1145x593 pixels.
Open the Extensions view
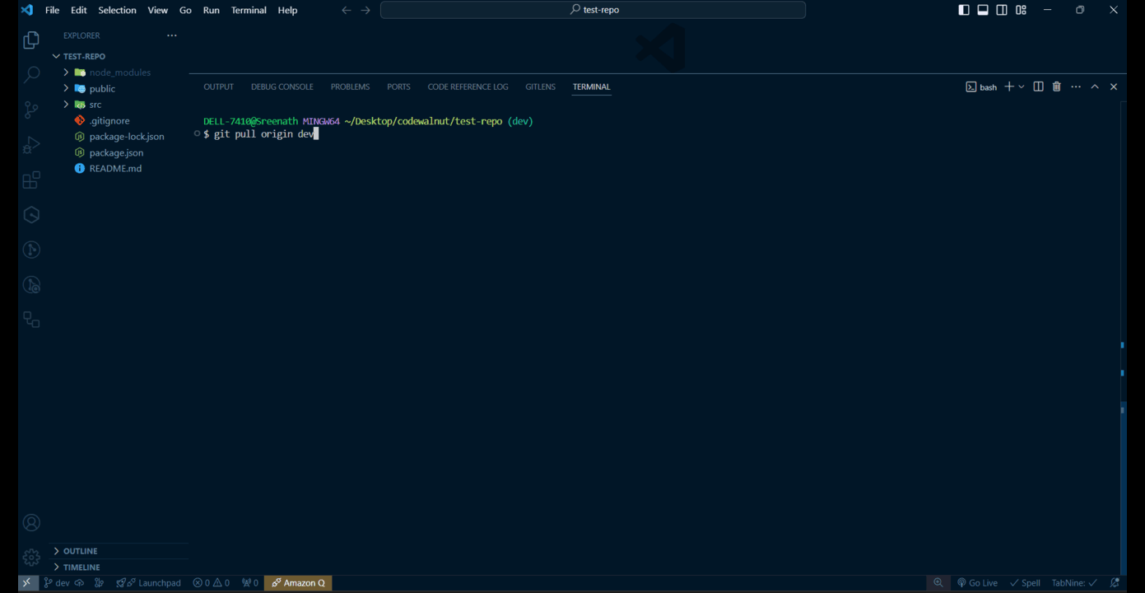pyautogui.click(x=31, y=180)
